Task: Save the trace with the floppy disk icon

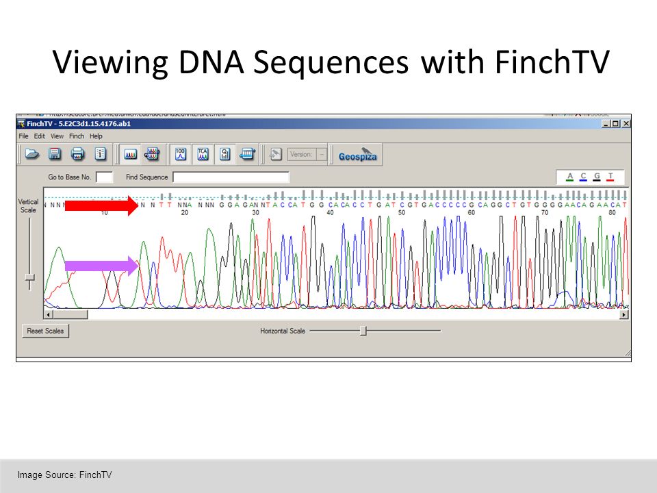Action: coord(55,154)
